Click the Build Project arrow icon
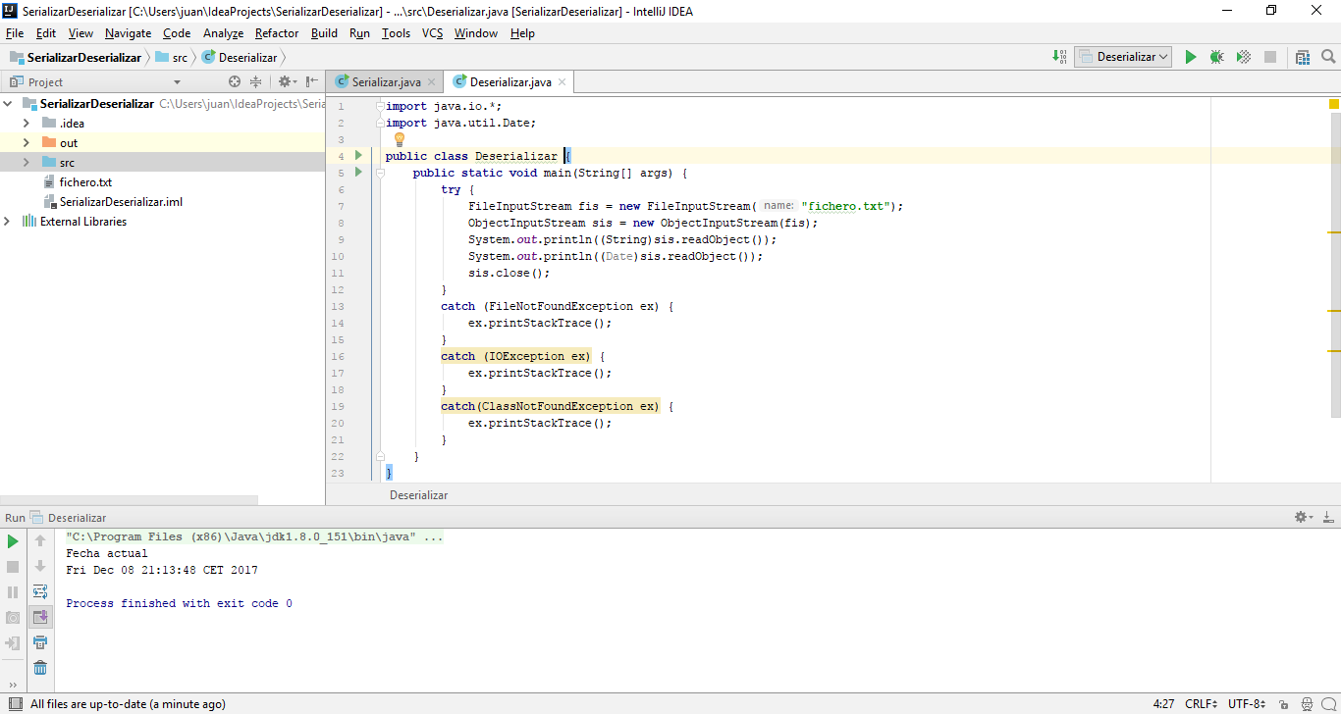The width and height of the screenshot is (1341, 714). (1059, 57)
